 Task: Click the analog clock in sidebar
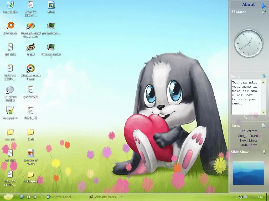249,43
